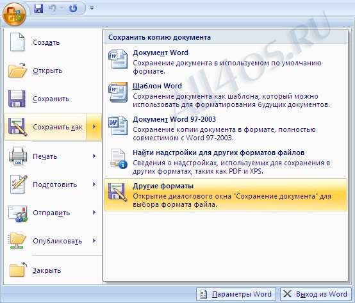This screenshot has height=303, width=355.
Task: Click the Save floppy icon in quick access toolbar
Action: tap(38, 8)
